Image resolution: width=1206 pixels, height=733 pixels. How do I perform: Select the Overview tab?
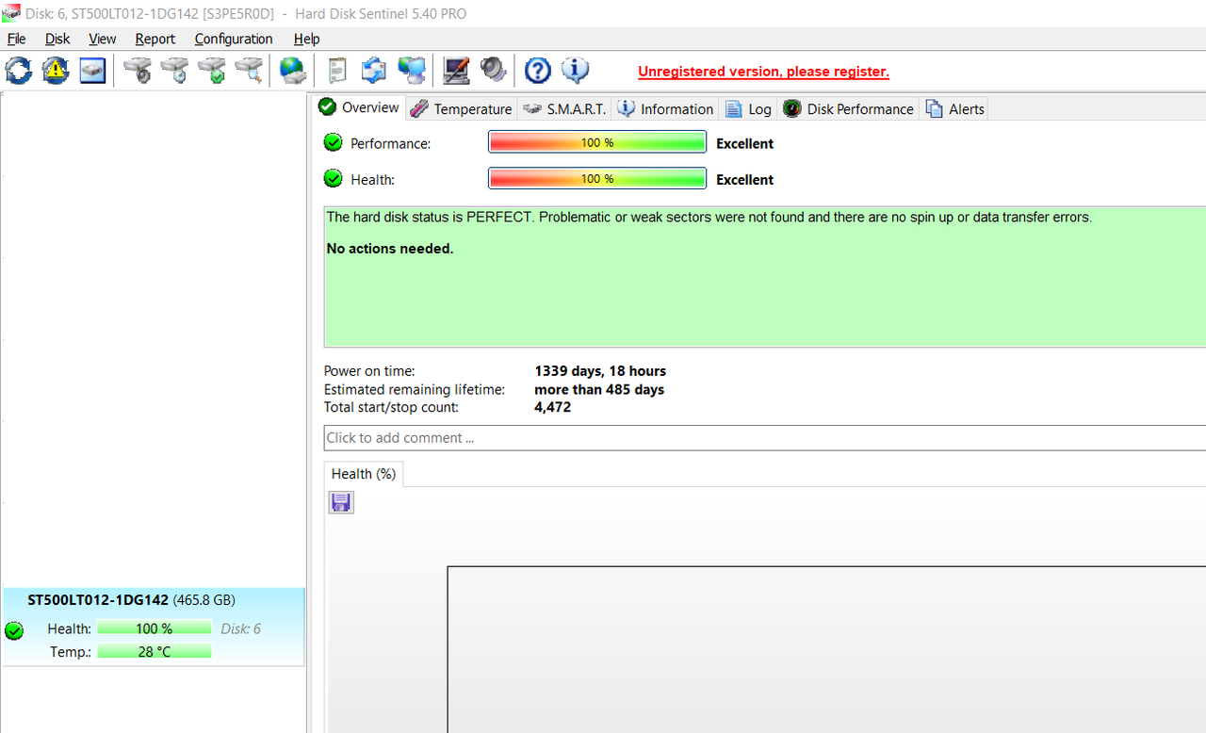tap(359, 107)
